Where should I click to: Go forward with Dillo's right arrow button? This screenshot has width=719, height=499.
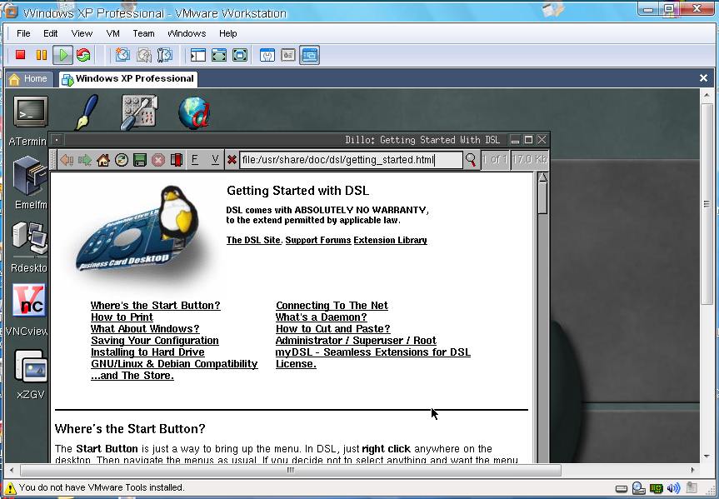(85, 160)
